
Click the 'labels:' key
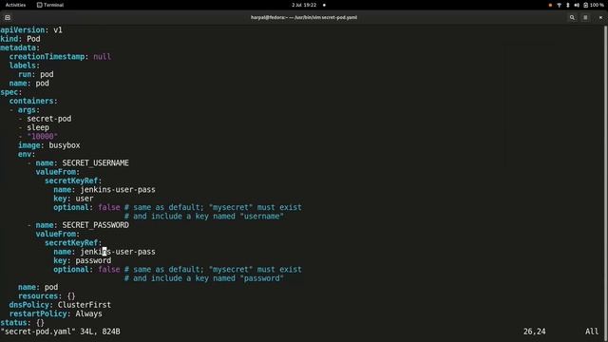click(25, 66)
